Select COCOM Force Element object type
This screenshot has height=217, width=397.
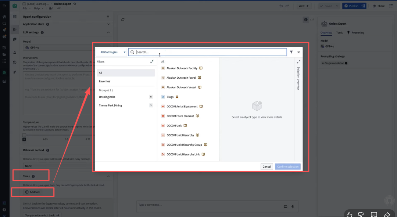[x=180, y=116]
